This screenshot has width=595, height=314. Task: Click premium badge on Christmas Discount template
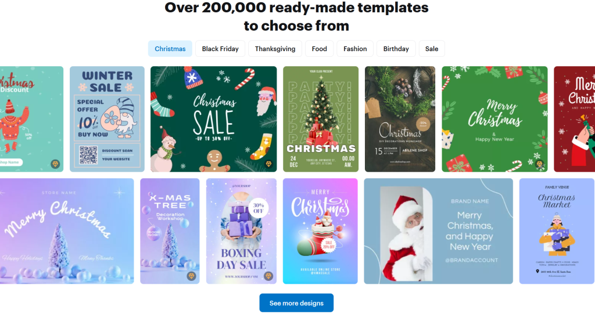coord(55,164)
